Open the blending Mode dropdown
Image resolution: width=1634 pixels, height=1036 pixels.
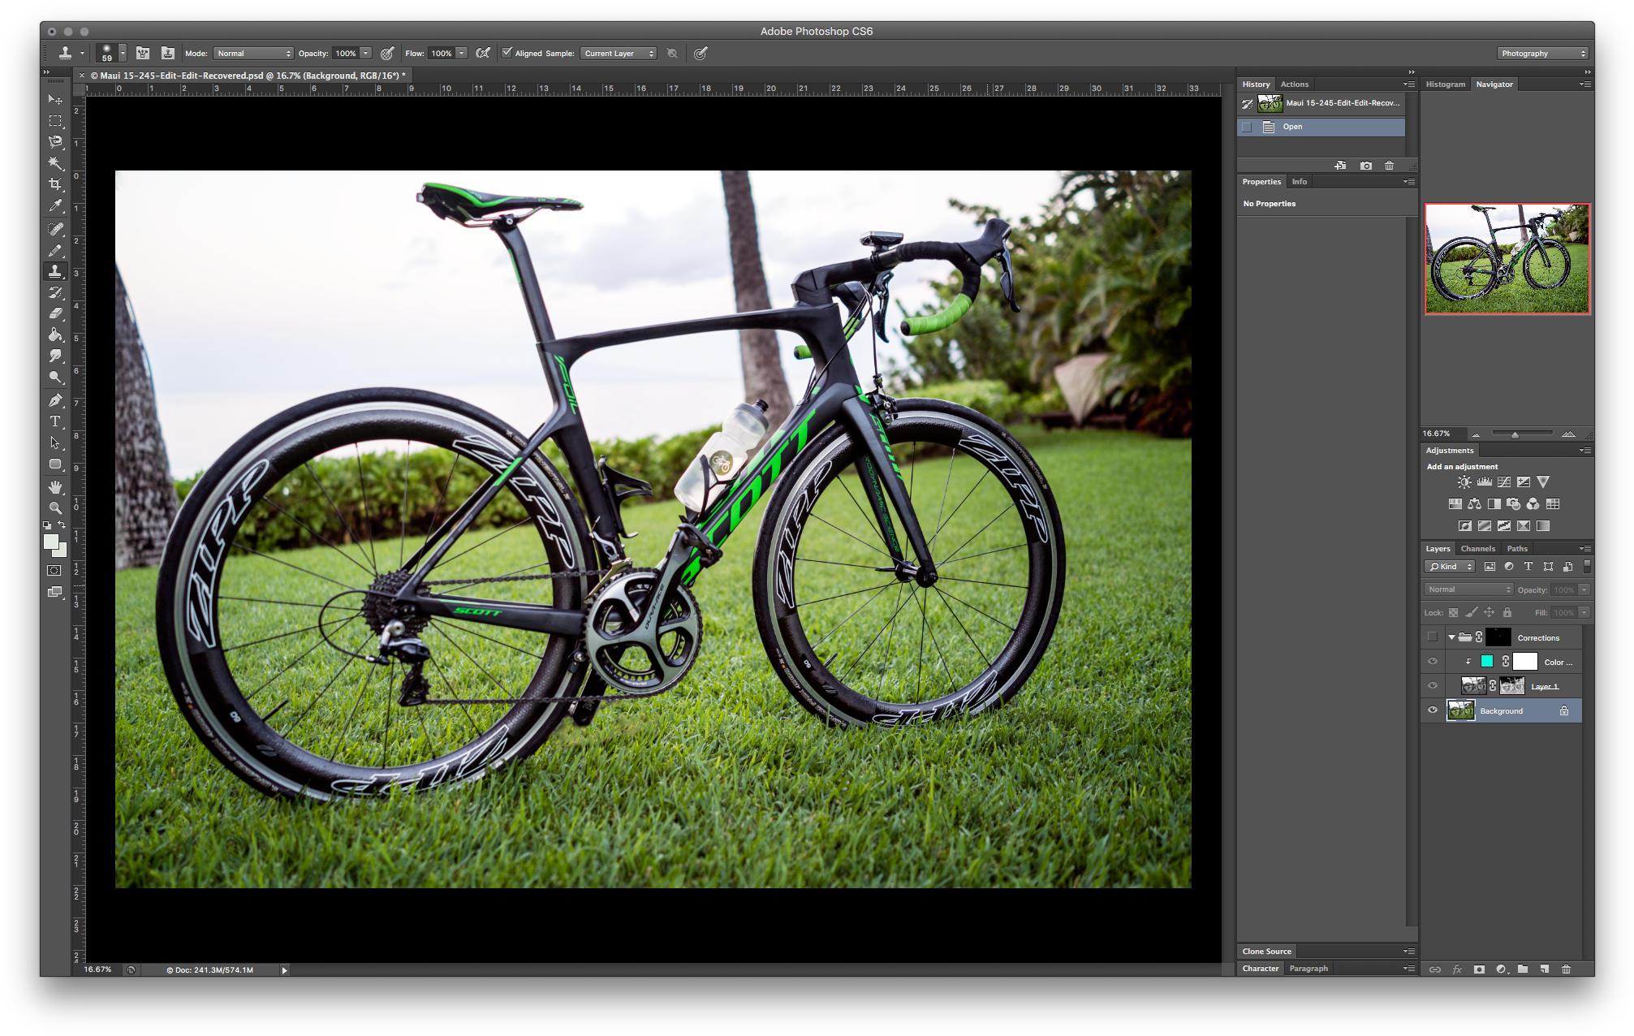[x=252, y=53]
